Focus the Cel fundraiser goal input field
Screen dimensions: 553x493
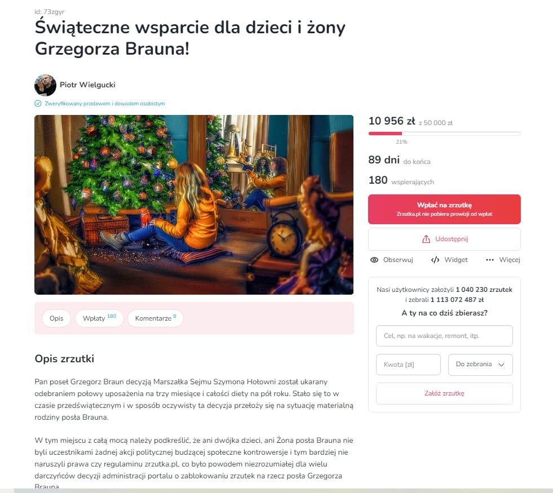[444, 336]
